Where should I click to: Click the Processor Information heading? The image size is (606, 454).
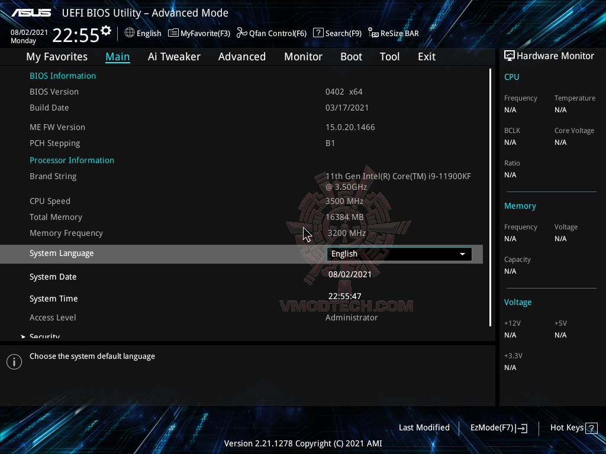tap(72, 160)
